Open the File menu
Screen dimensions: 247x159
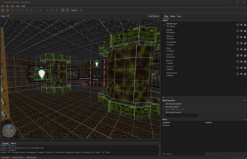(2, 6)
